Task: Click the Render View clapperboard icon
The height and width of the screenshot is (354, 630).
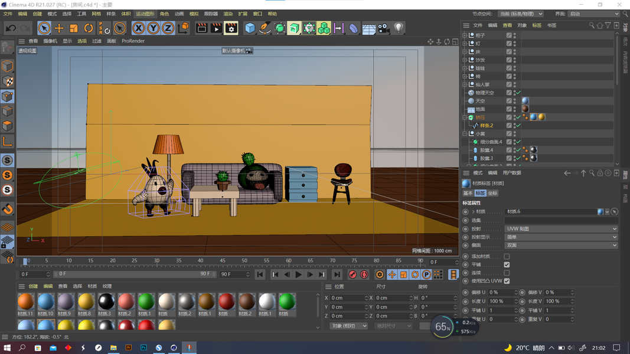Action: click(x=202, y=28)
